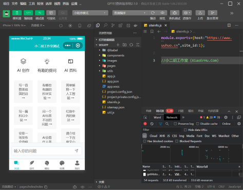Open the 文件 menu
The width and height of the screenshot is (243, 190).
pyautogui.click(x=14, y=4)
